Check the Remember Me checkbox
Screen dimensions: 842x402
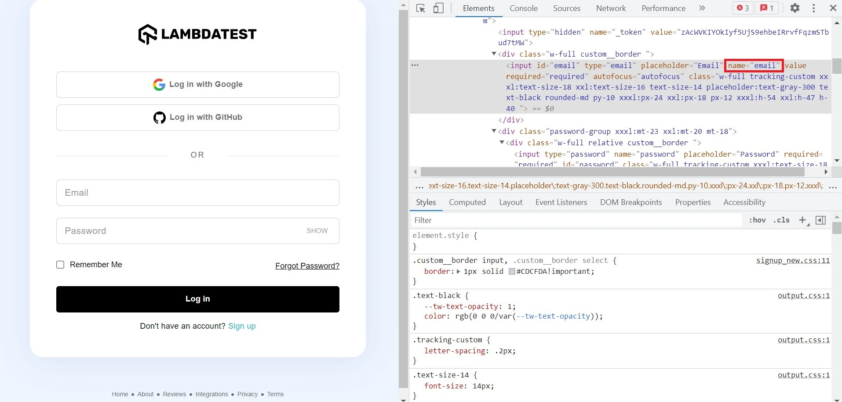click(60, 265)
